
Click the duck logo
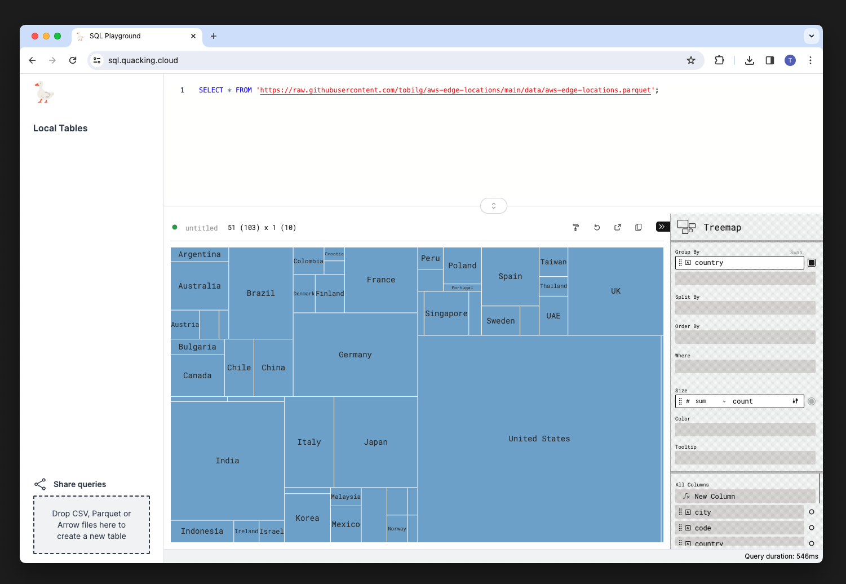coord(44,92)
